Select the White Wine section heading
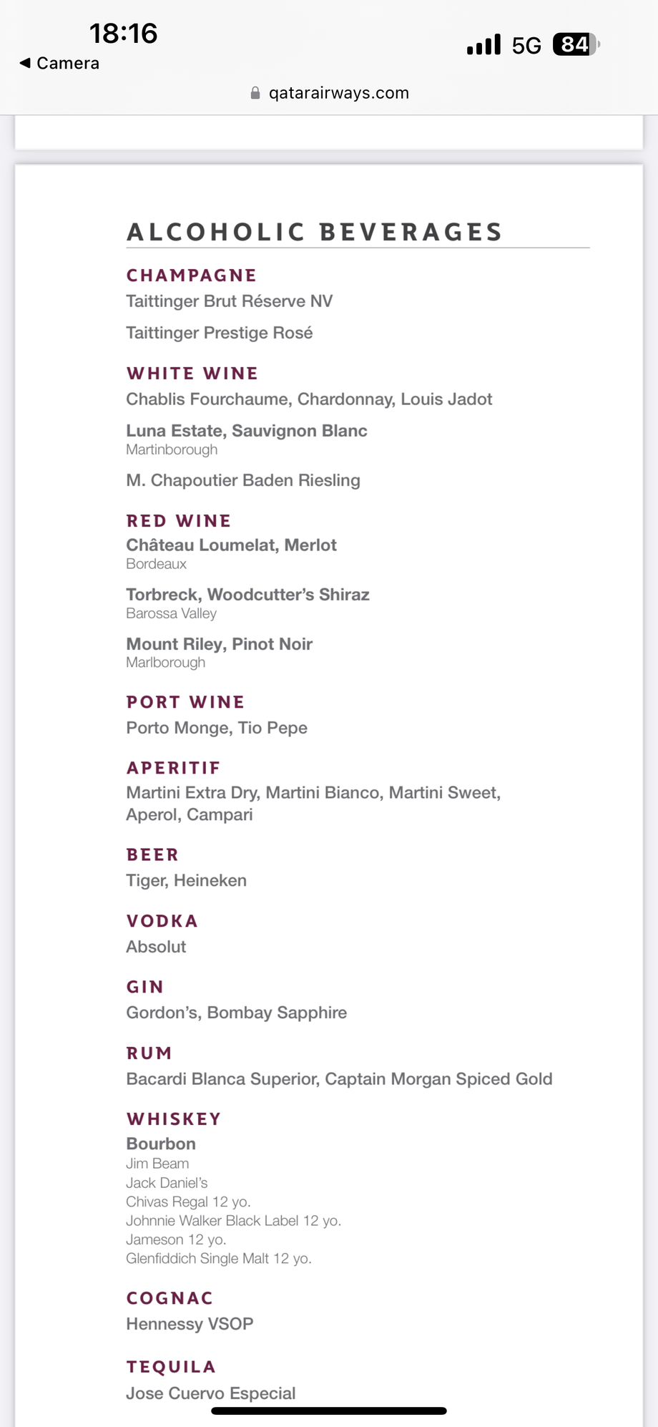 (x=192, y=374)
